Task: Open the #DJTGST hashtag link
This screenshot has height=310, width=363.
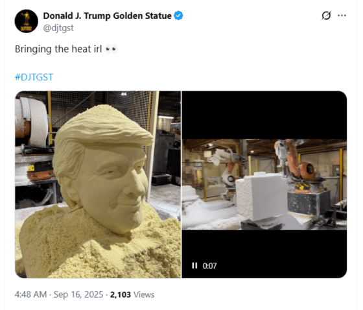Action: [34, 77]
